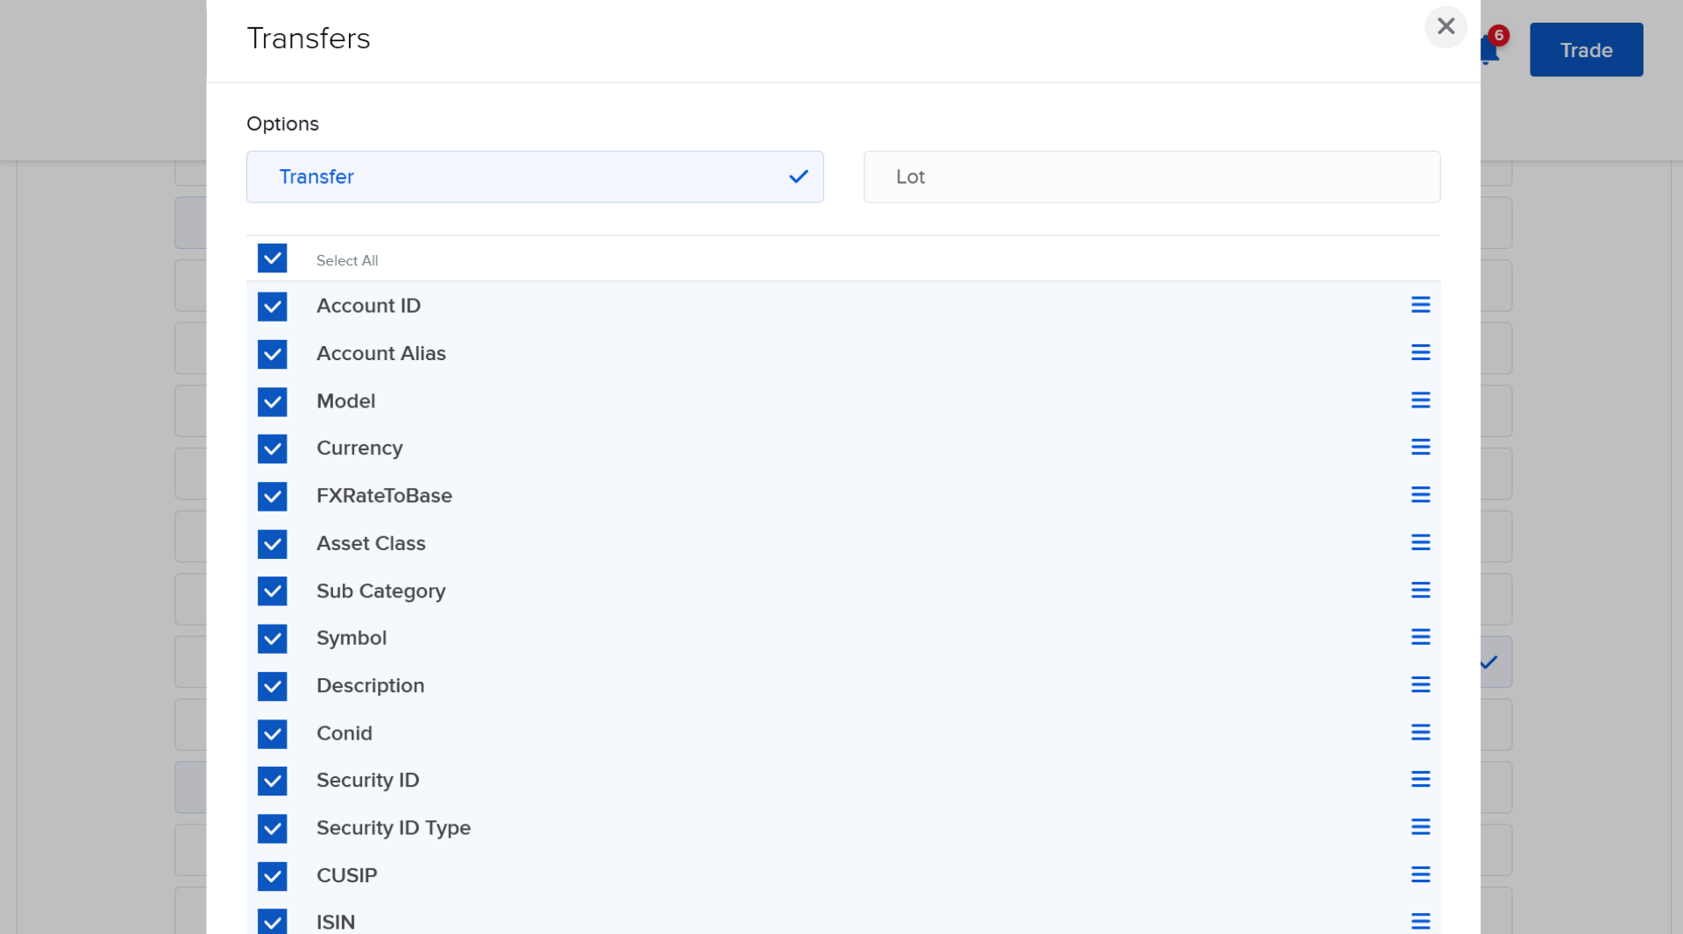This screenshot has height=934, width=1683.
Task: Click the reorder handle for Currency
Action: (1421, 448)
